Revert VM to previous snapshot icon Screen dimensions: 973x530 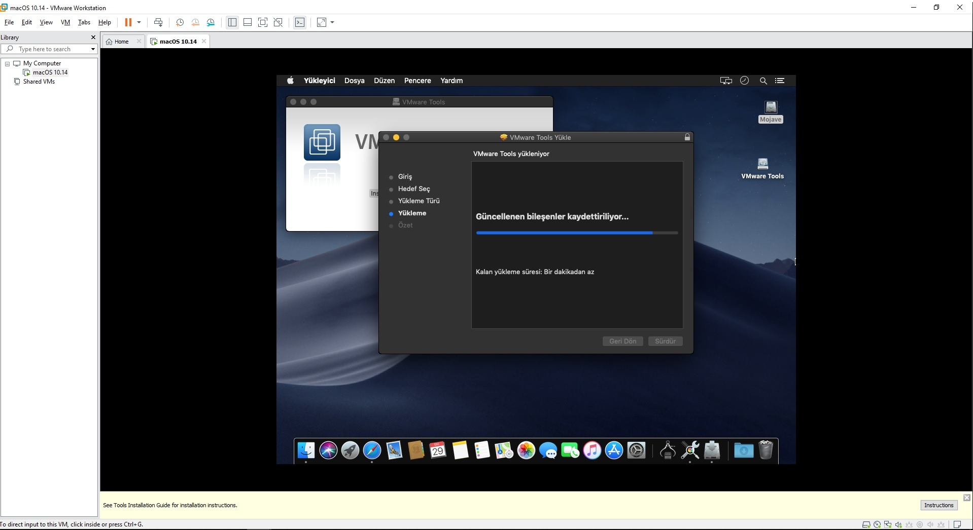click(195, 22)
